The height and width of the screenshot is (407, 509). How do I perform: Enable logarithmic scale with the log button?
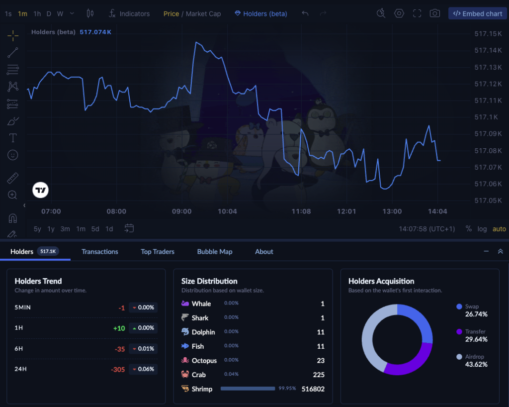coord(482,229)
